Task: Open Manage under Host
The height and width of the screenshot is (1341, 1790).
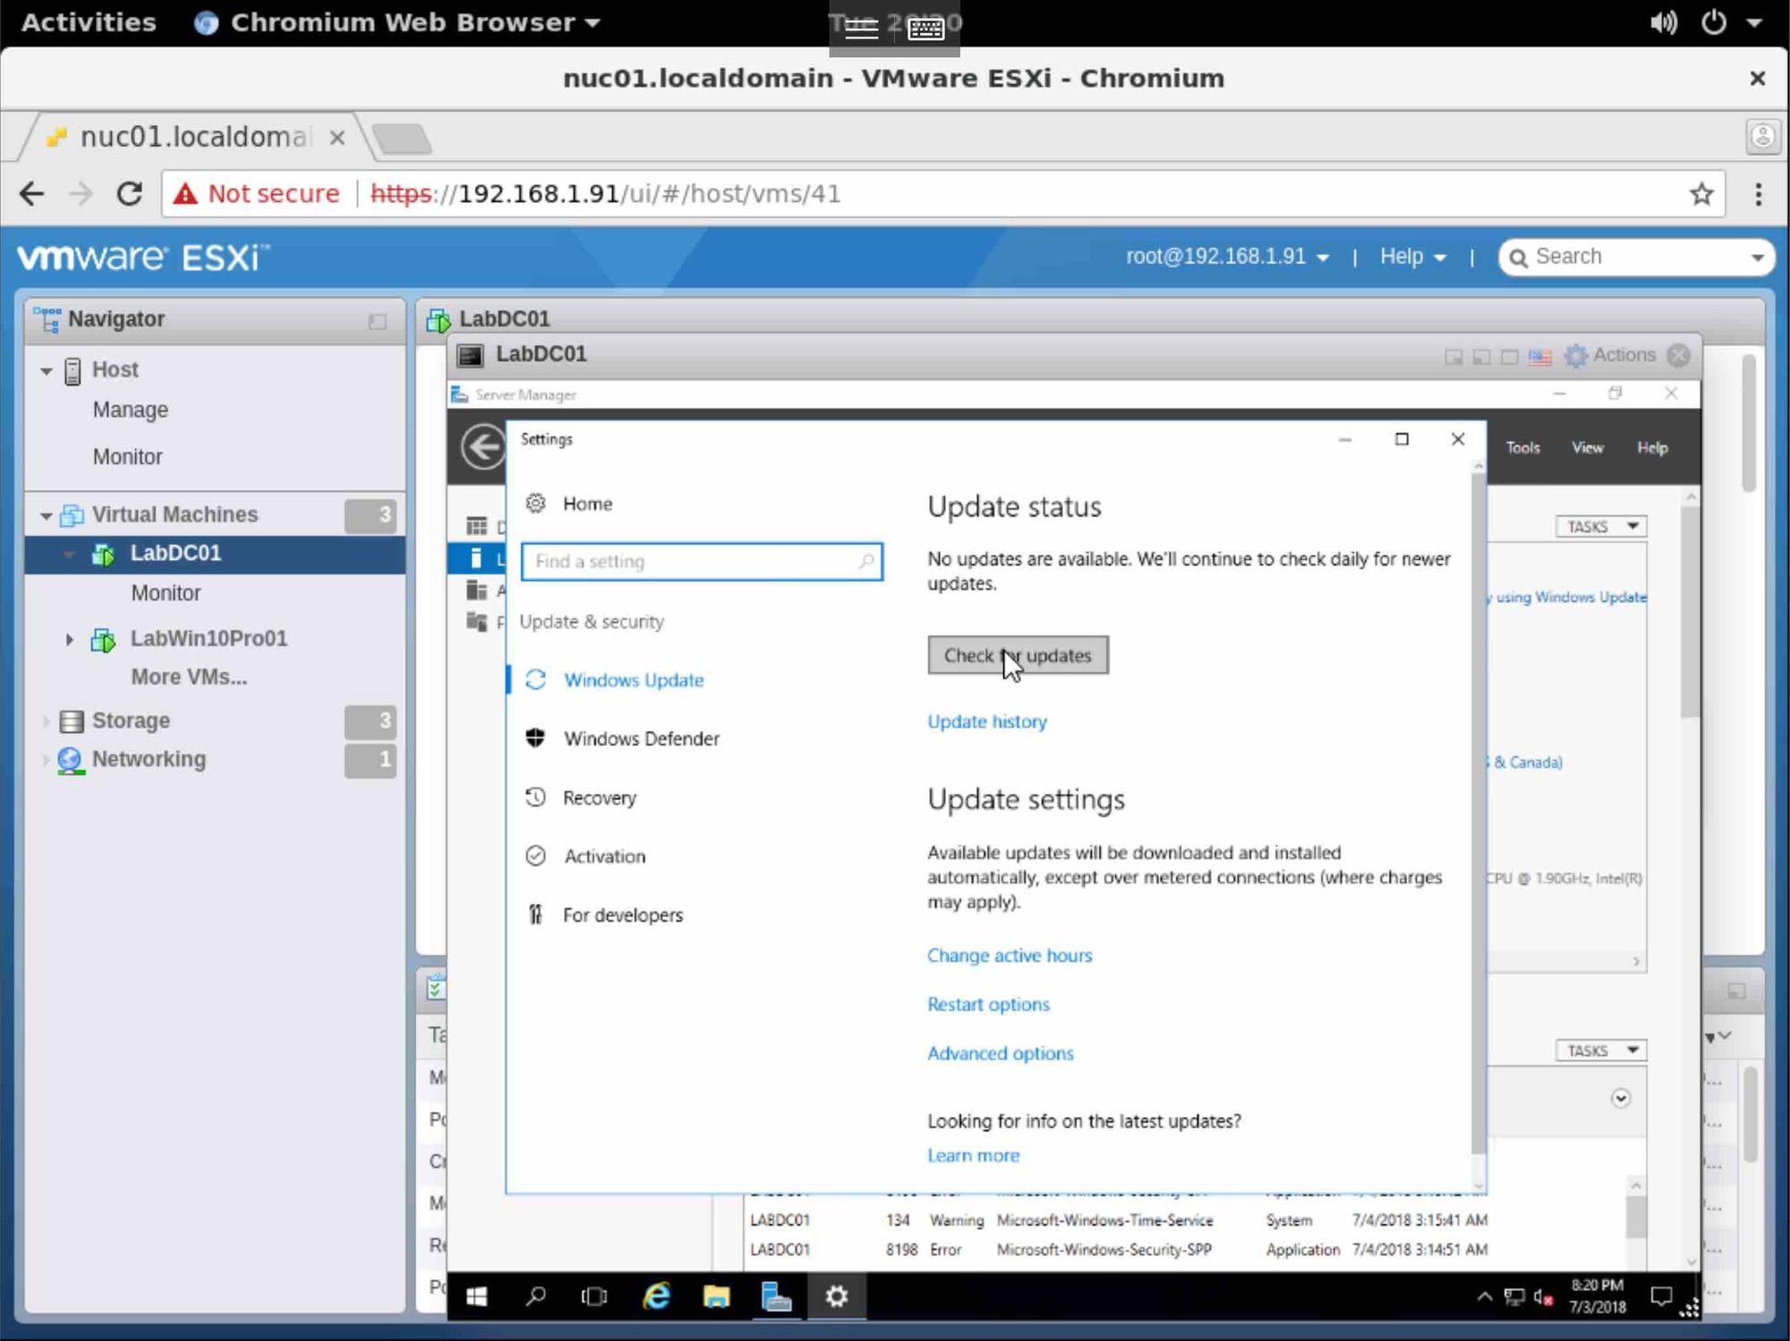Action: (130, 410)
